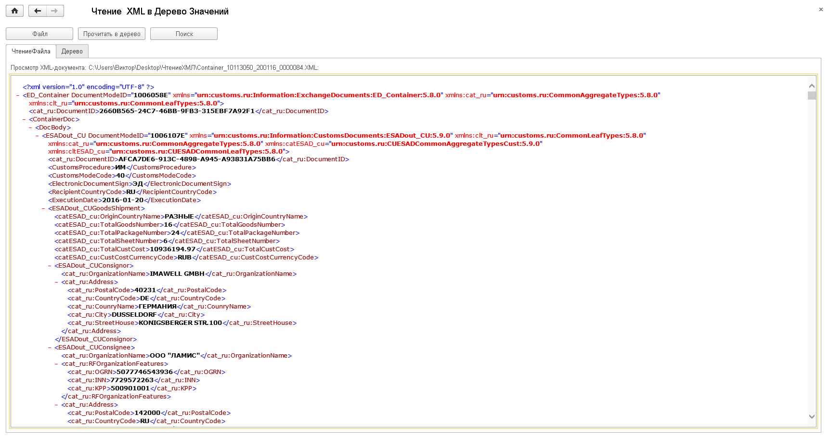Click the OriginCountryName value РАЗНЫЕ
Viewport: 829px width, 438px height.
(179, 217)
